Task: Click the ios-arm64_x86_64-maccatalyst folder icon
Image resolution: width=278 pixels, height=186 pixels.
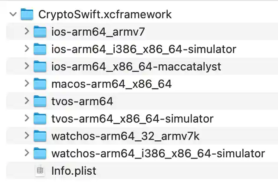Action: (40, 66)
